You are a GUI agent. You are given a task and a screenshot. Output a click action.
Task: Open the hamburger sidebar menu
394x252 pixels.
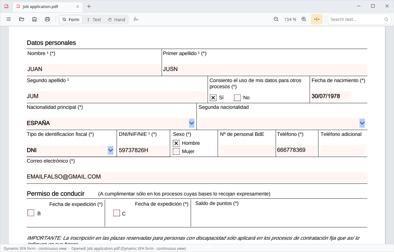pos(9,19)
